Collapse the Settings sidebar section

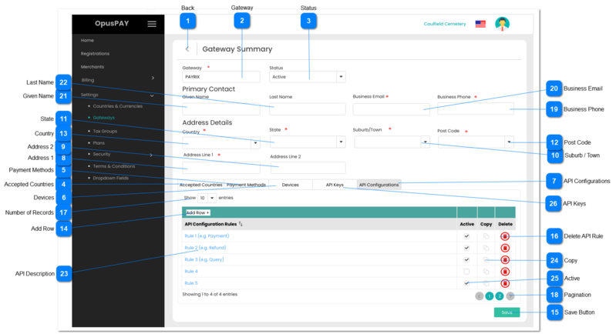click(152, 95)
